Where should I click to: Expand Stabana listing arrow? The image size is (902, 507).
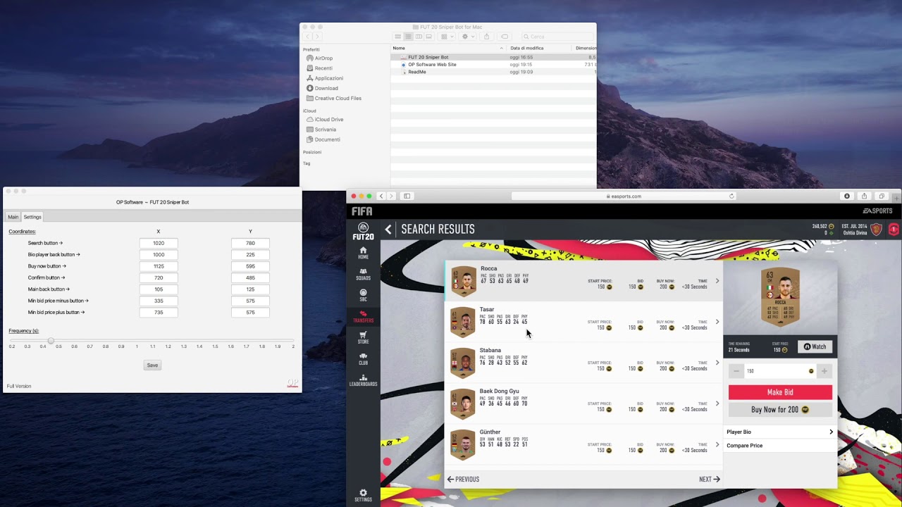pos(717,363)
